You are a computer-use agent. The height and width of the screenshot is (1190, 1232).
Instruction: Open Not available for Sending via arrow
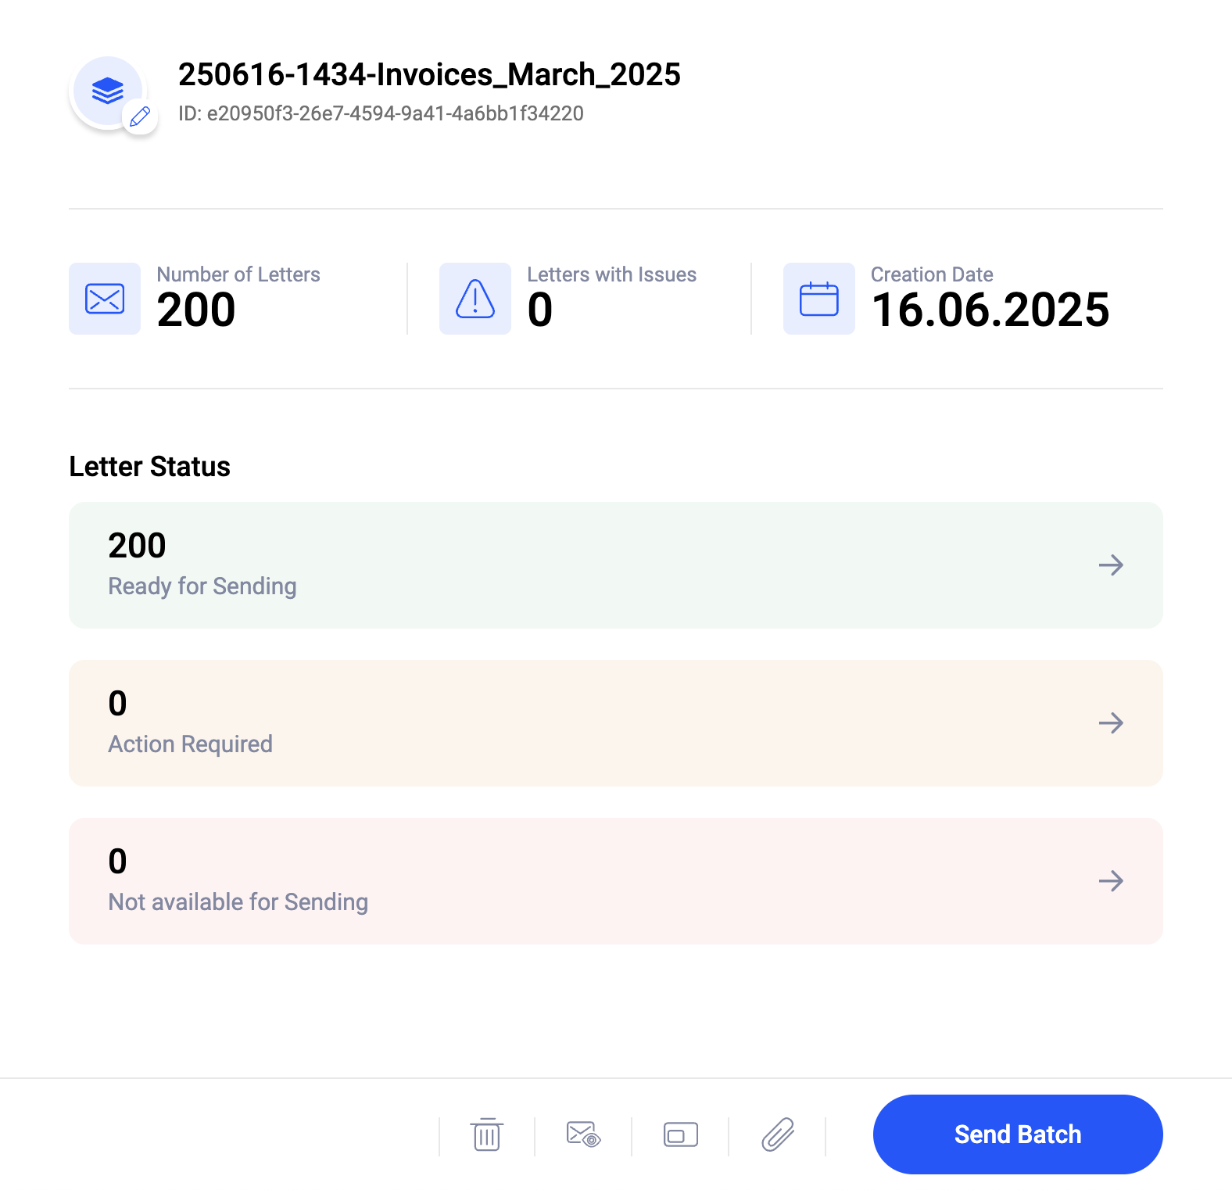click(1112, 880)
